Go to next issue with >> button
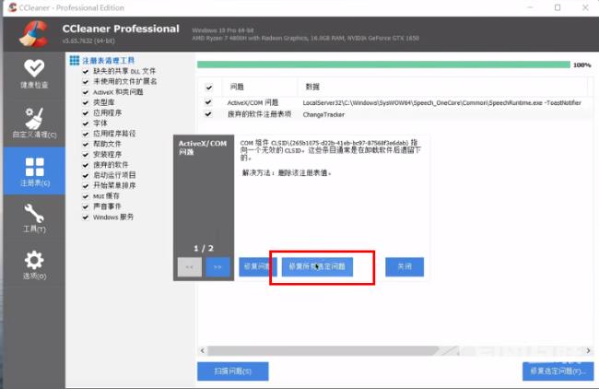Screen dimensions: 599x389 coord(217,266)
